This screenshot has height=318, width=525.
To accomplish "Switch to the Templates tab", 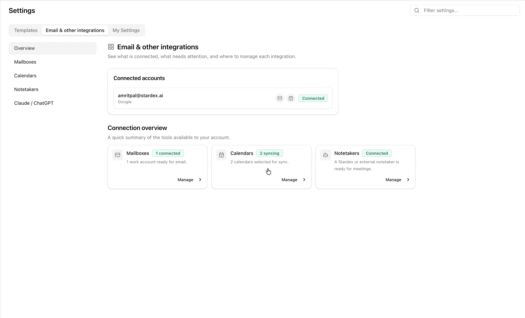I will point(26,30).
